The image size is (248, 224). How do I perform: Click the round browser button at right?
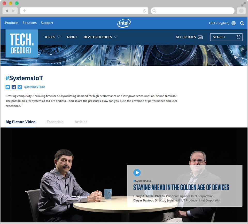coord(241,11)
